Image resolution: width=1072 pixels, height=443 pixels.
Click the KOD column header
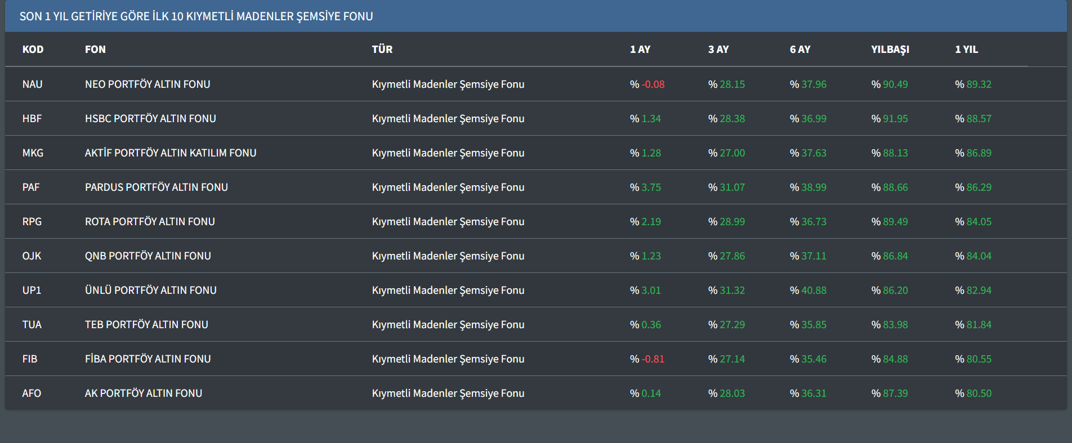pos(33,50)
